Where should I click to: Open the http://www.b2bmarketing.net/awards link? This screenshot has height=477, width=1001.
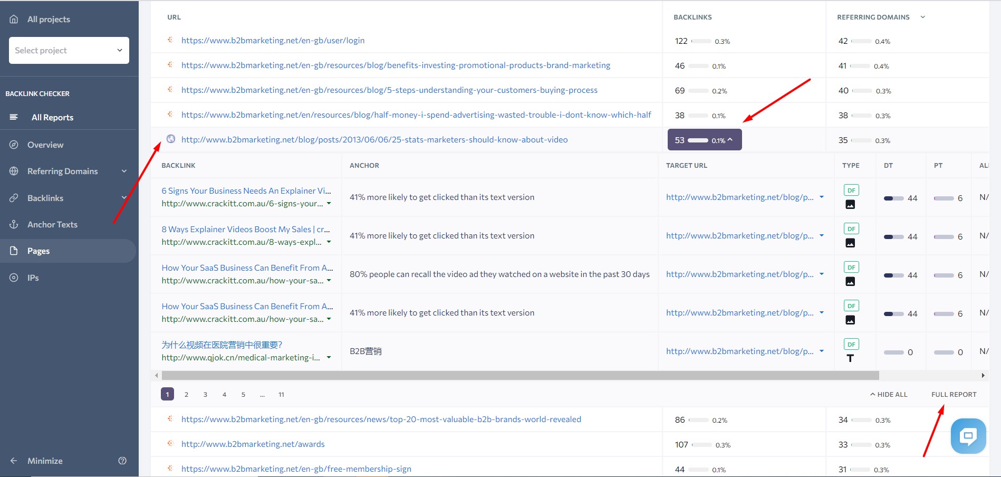[x=253, y=444]
